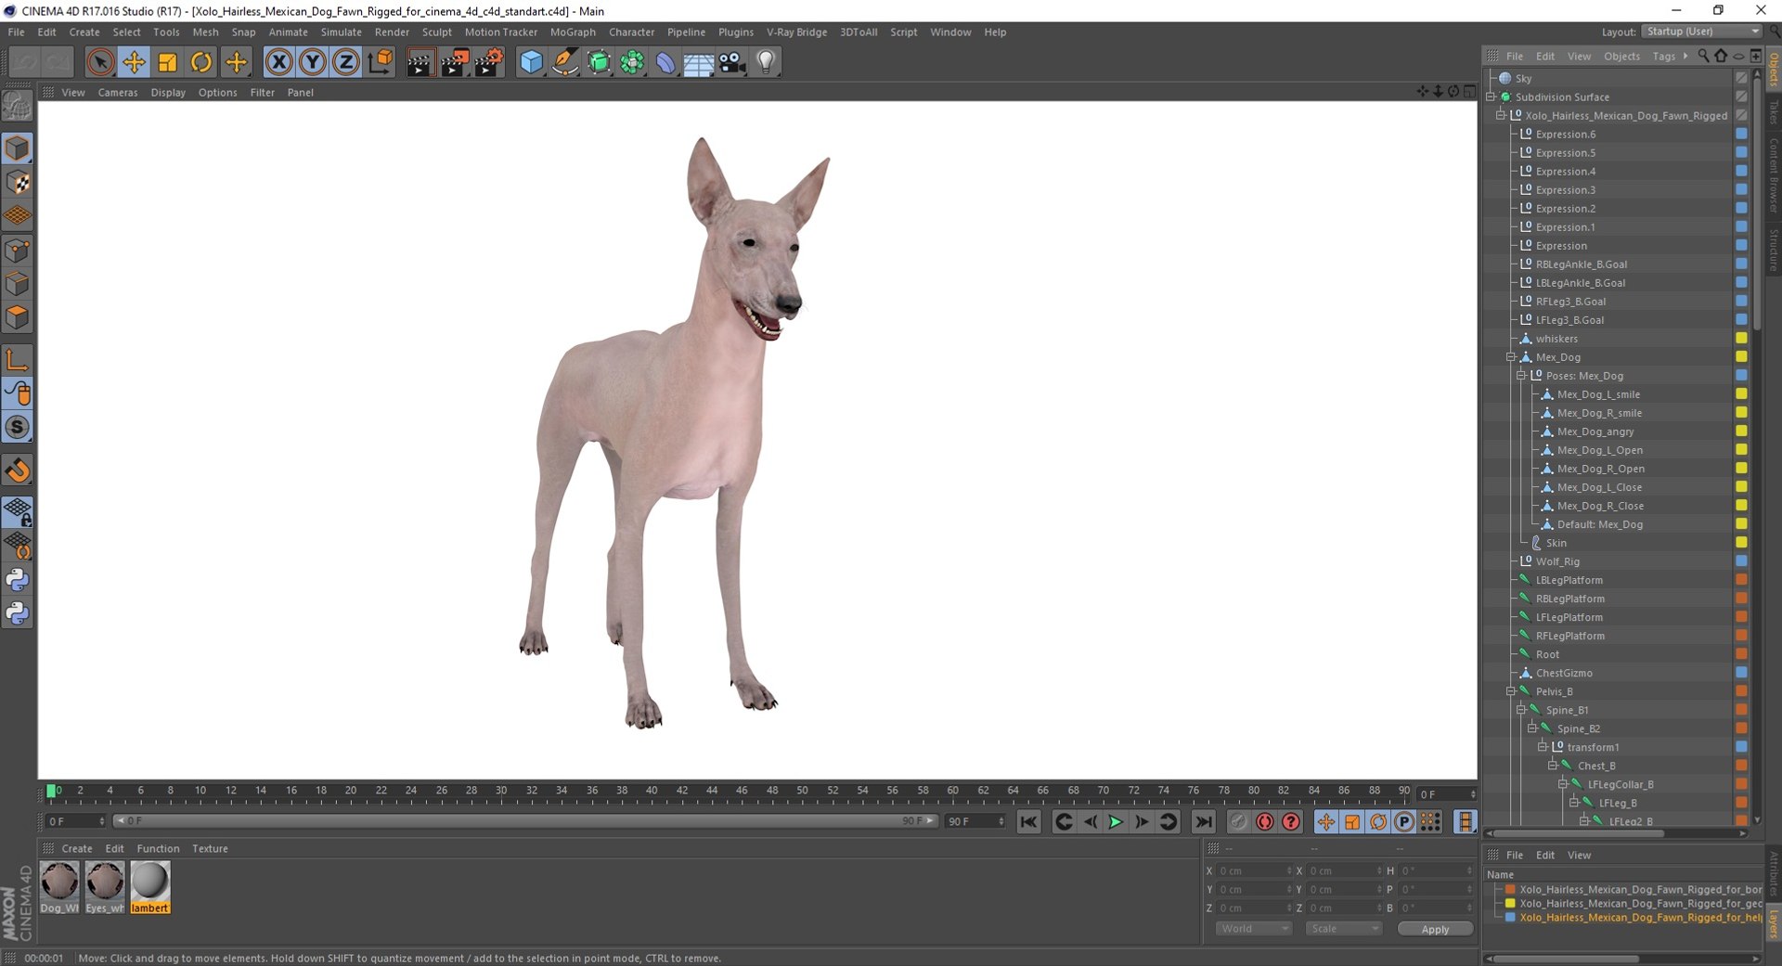Open the spline Pen tool
The height and width of the screenshot is (966, 1782).
[x=564, y=62]
